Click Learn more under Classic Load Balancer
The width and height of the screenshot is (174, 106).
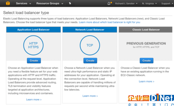[x=146, y=82]
